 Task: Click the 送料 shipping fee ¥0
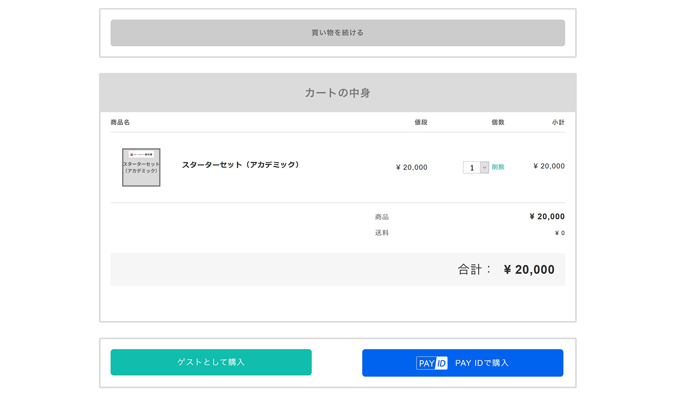click(x=559, y=233)
